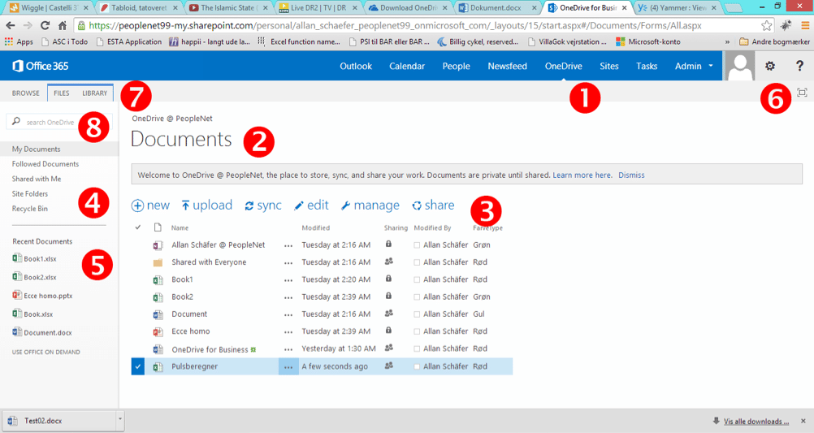
Task: Click the upload arrow icon
Action: tap(185, 206)
